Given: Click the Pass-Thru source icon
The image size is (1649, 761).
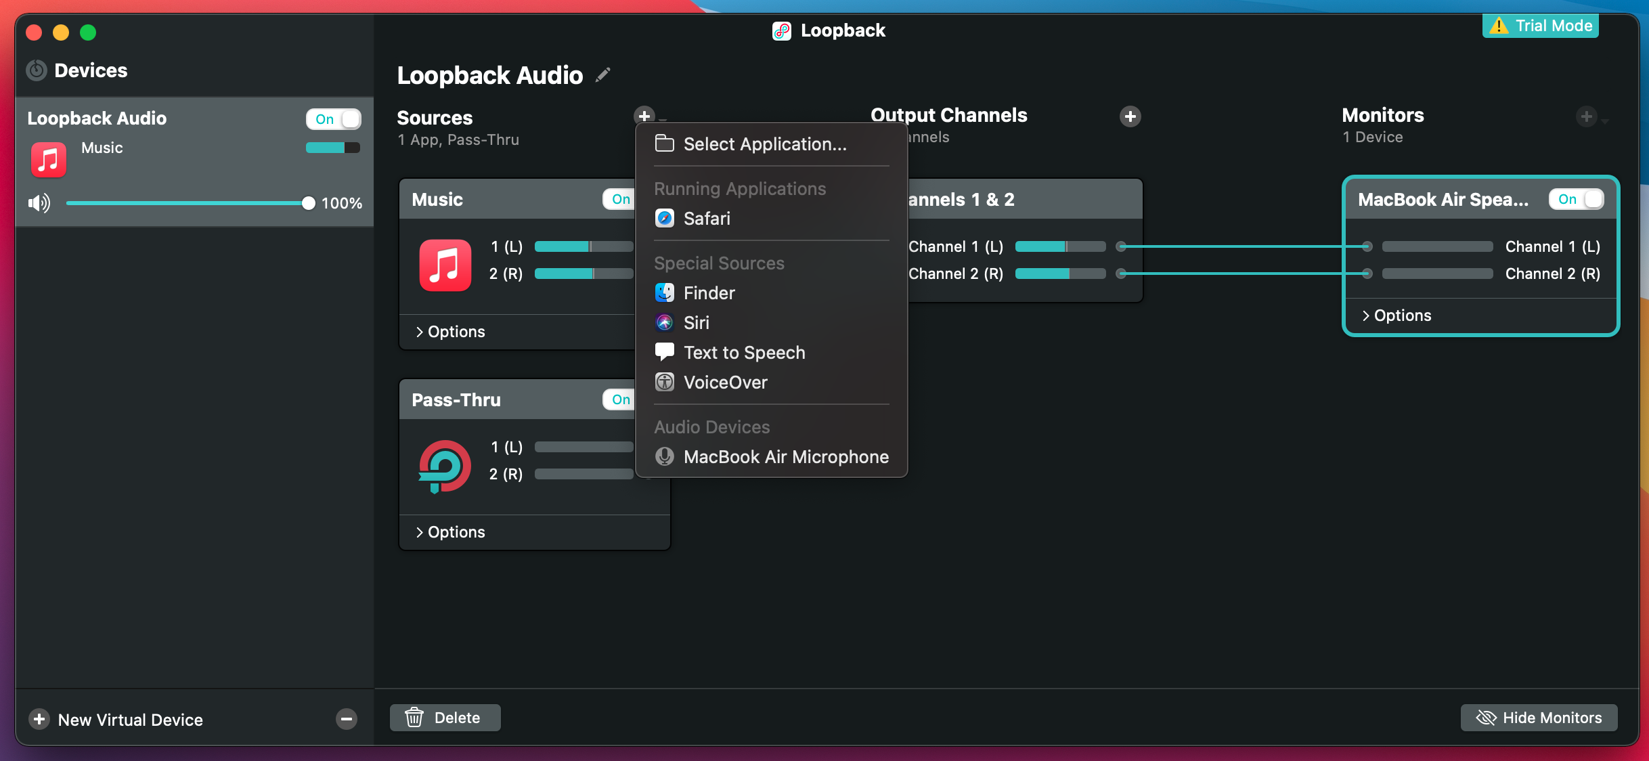Looking at the screenshot, I should pos(445,466).
